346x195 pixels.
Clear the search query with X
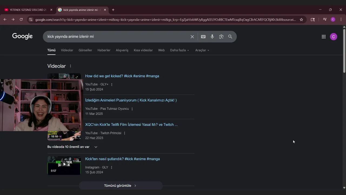tap(192, 37)
